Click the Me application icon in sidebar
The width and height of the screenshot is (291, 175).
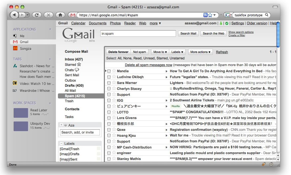pos(15,36)
